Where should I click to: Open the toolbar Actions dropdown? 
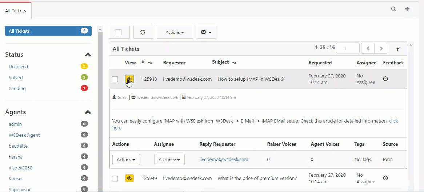click(x=175, y=32)
